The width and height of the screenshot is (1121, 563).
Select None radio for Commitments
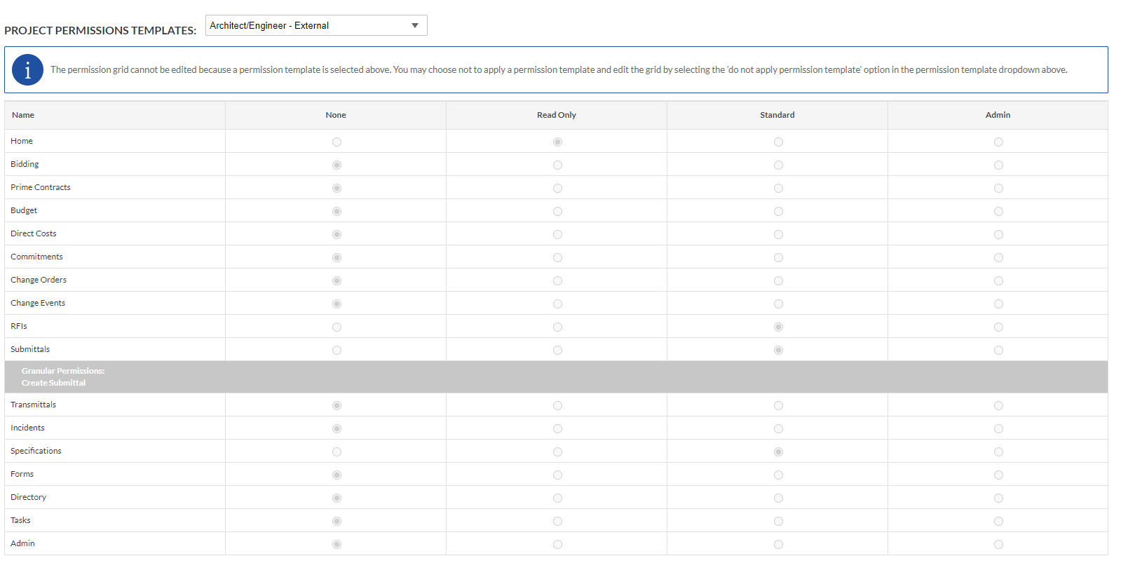click(337, 257)
